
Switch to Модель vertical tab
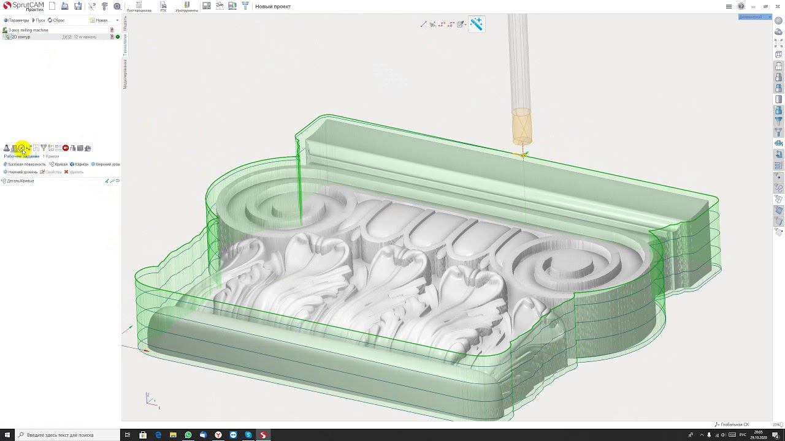click(x=125, y=23)
